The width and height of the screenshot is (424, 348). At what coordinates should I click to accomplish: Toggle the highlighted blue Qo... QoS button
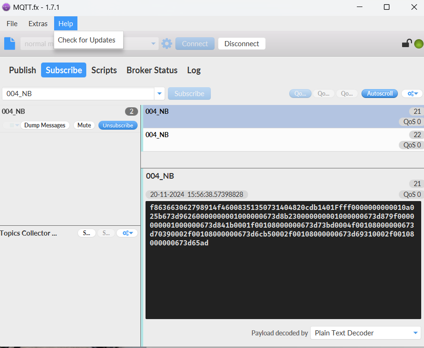(x=300, y=94)
